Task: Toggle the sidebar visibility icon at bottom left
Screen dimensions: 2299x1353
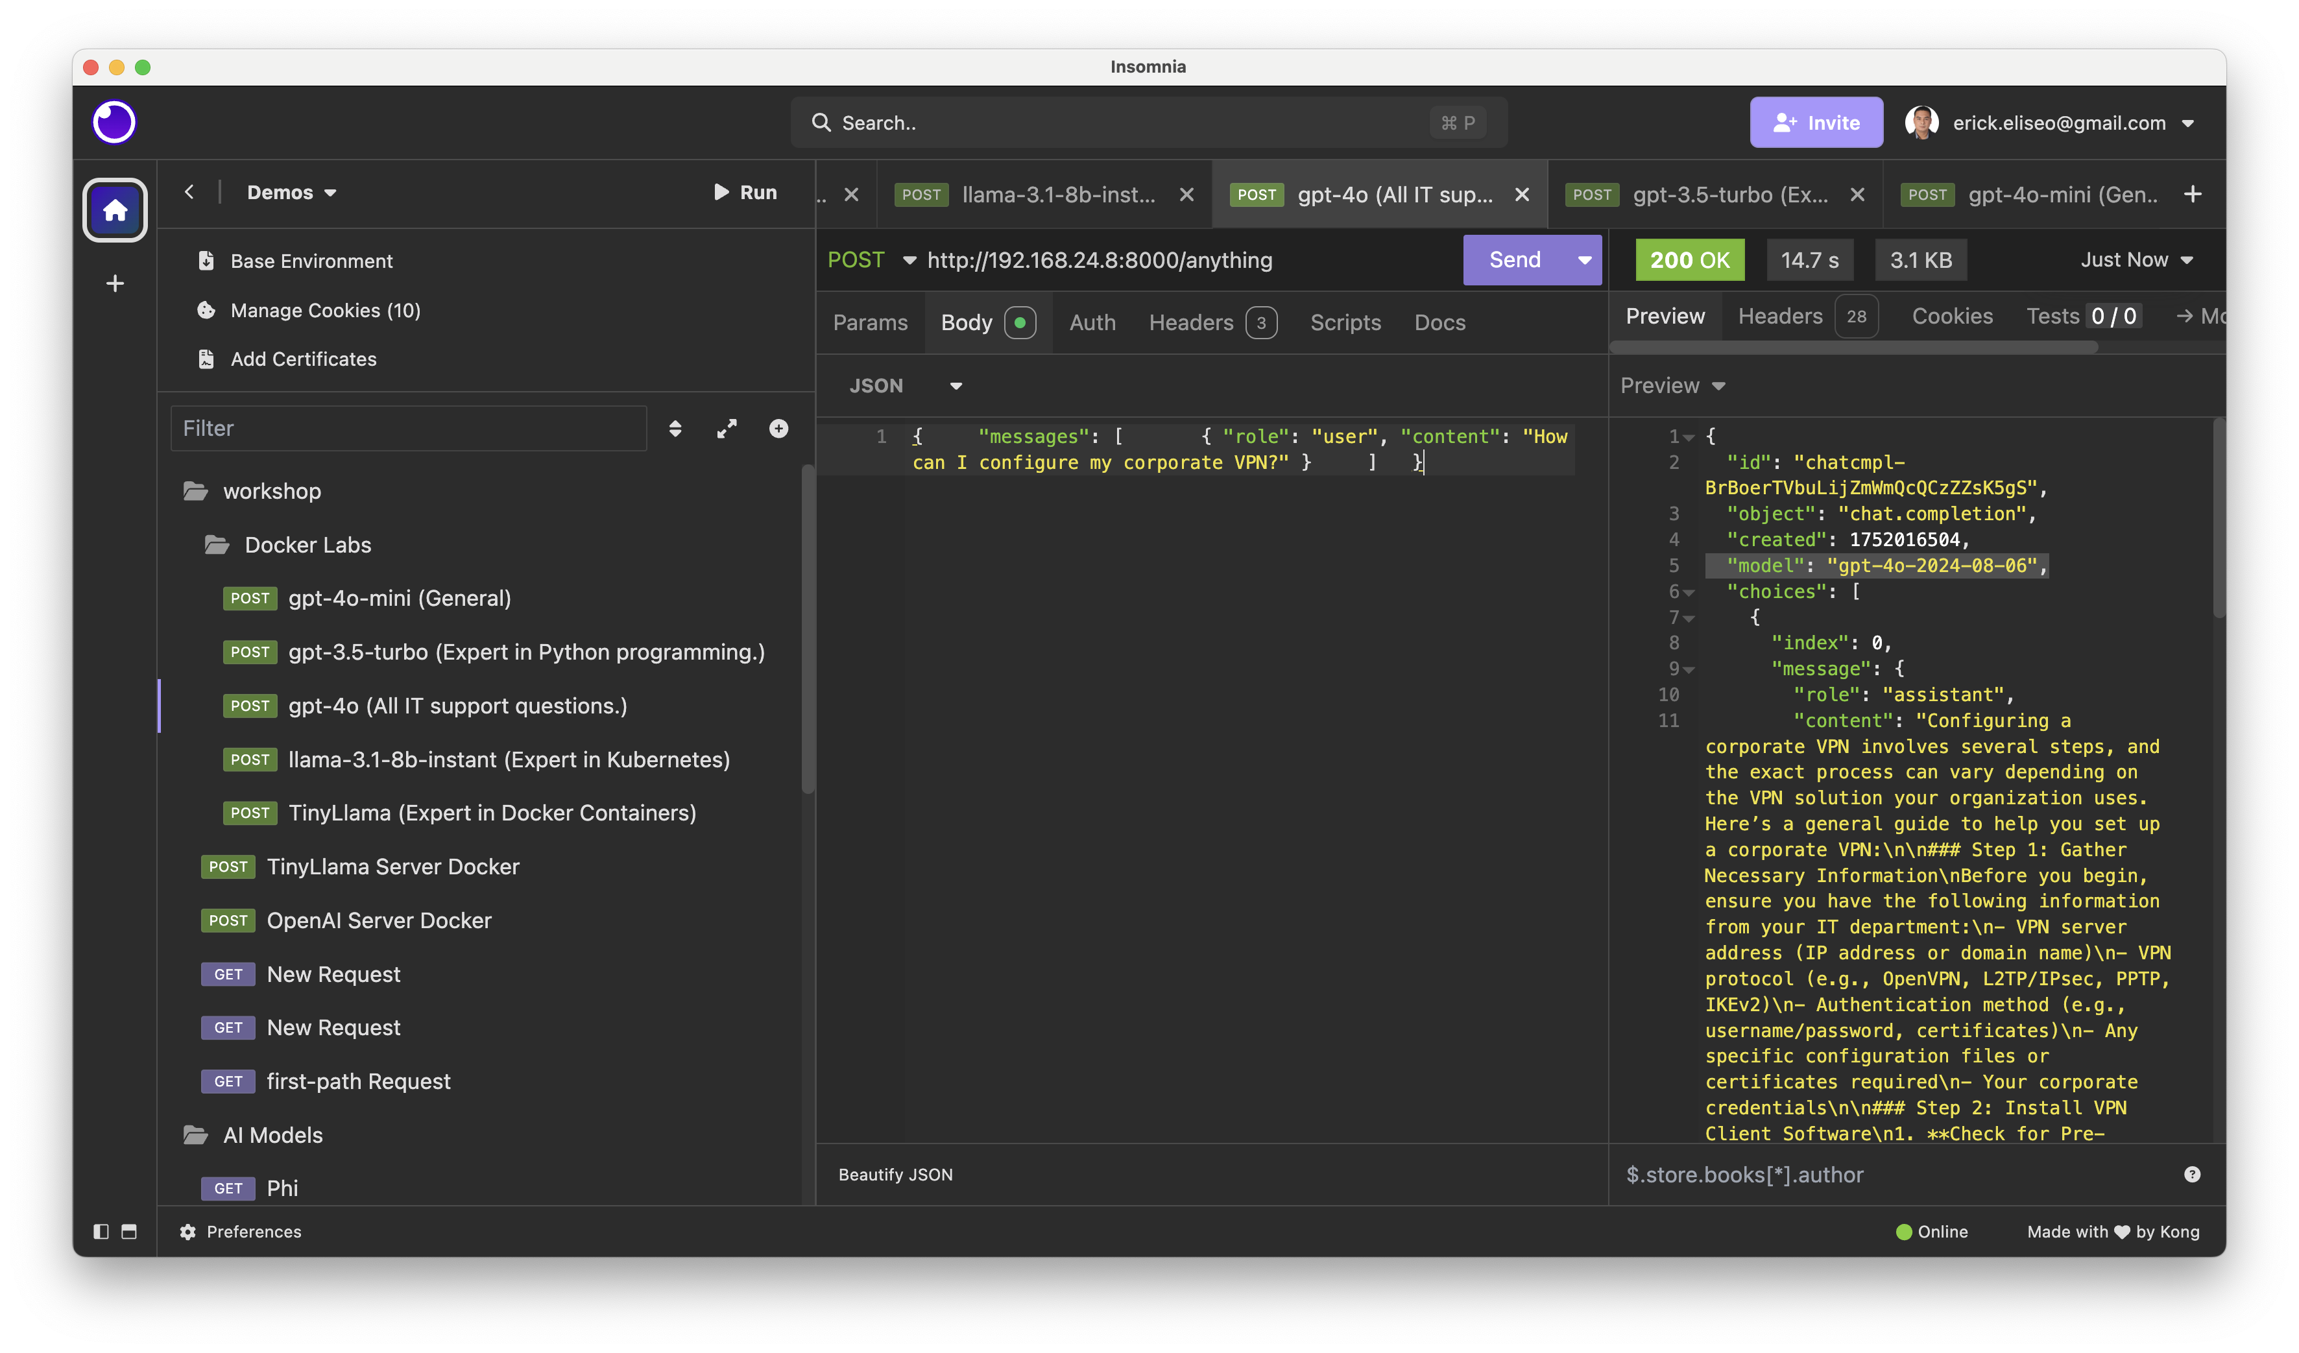Action: [101, 1232]
